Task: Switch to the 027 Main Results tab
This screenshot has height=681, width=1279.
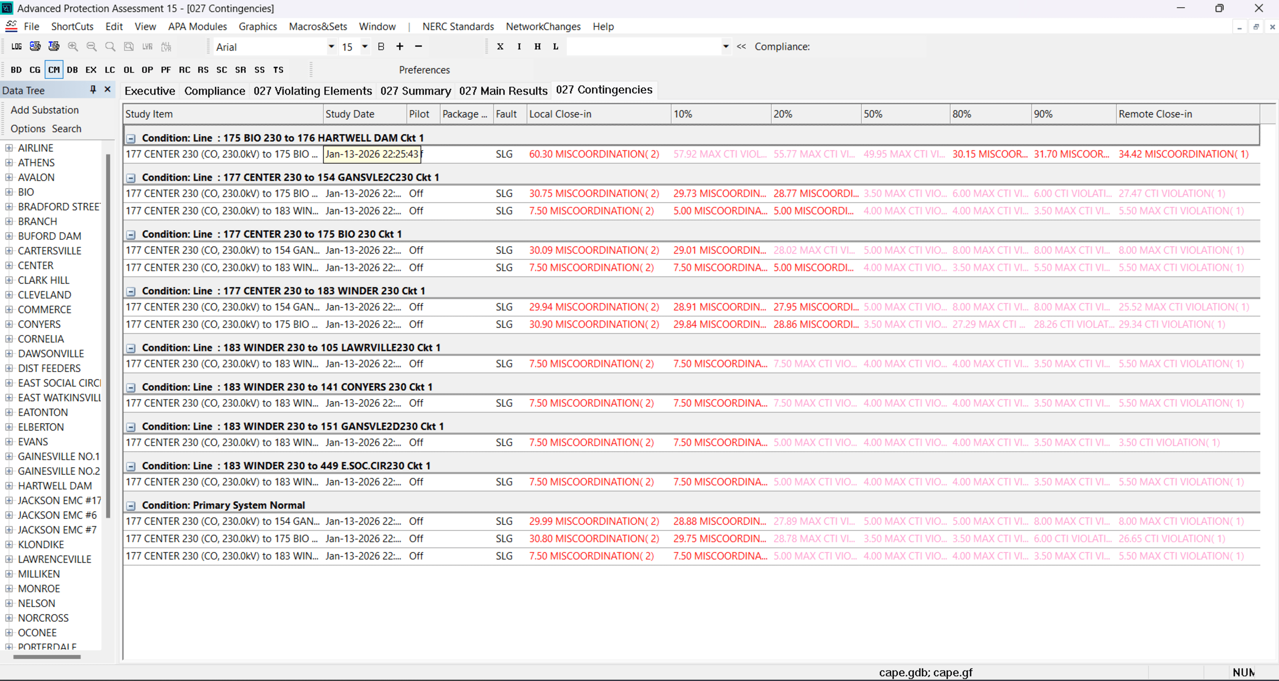Action: click(503, 91)
